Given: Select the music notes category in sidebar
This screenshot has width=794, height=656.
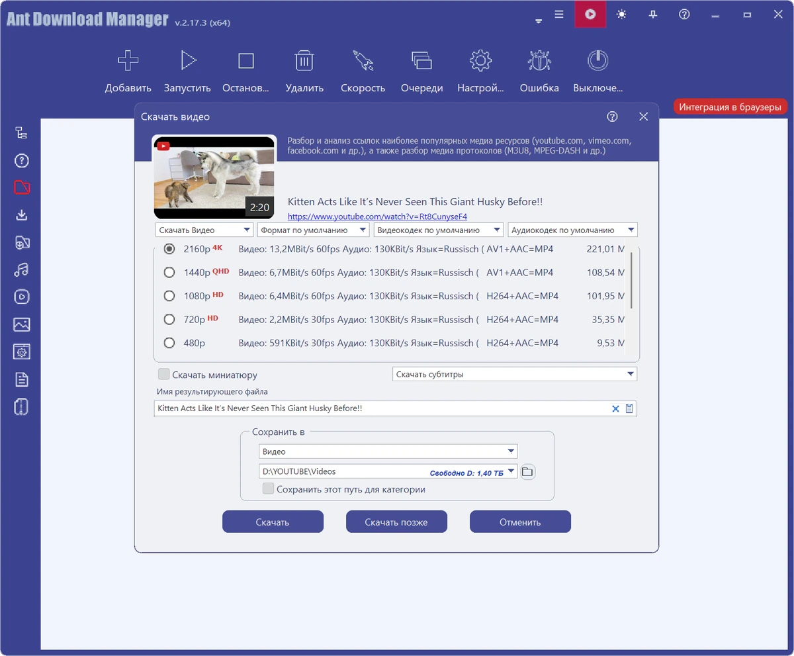Looking at the screenshot, I should point(22,269).
